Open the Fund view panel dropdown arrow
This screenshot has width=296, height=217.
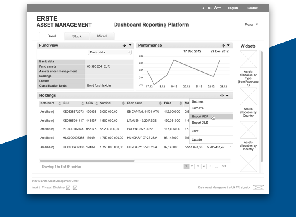(x=130, y=46)
